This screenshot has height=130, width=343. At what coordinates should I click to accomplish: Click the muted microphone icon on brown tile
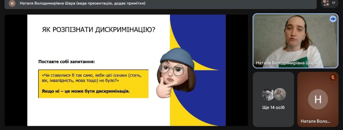click(333, 77)
